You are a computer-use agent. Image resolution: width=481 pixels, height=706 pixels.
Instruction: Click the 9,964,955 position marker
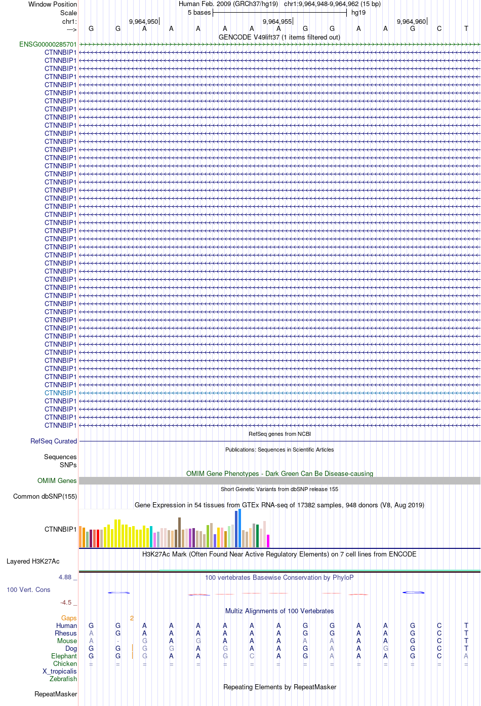point(277,21)
